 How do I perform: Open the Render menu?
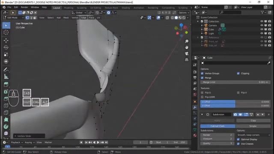pyautogui.click(x=24, y=7)
